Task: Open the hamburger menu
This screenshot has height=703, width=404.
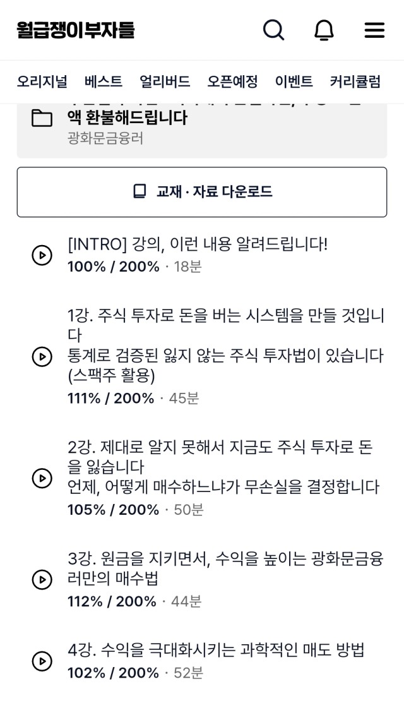Action: (x=374, y=30)
